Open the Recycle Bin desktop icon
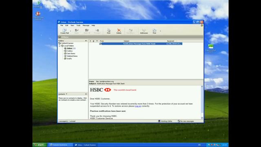261x147 pixels. 38,4
